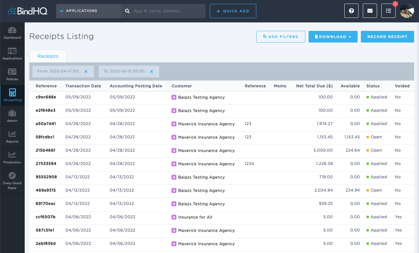The image size is (419, 253).
Task: Open receipt reference c9ec688e
Action: (x=46, y=97)
